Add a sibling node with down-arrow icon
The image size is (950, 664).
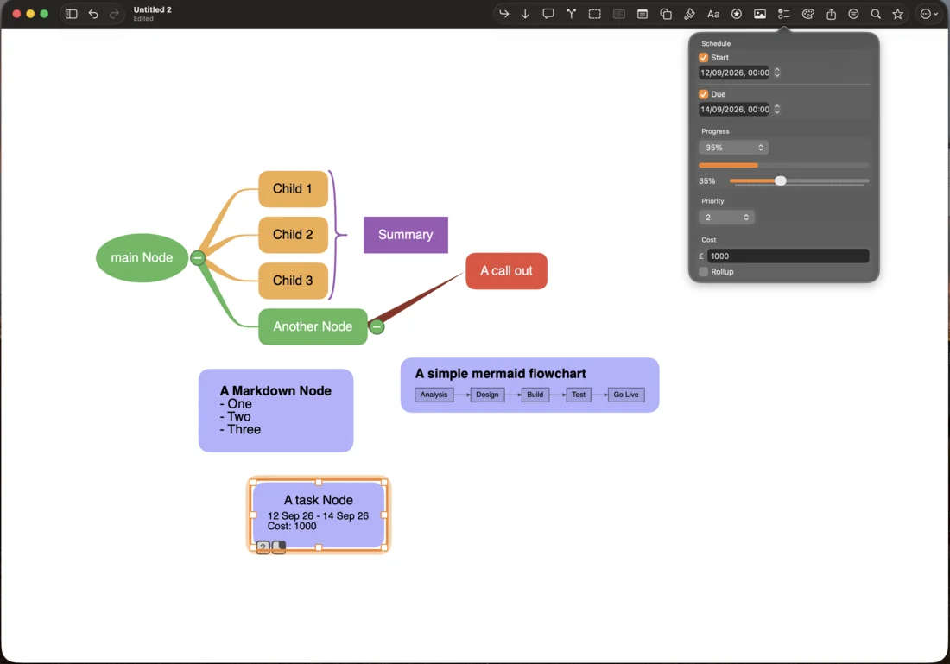tap(525, 14)
